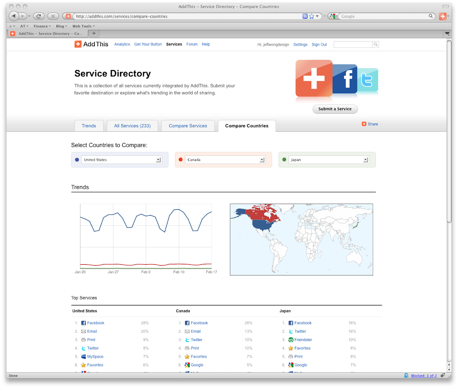
Task: Click the Twitter icon in Japan list
Action: coord(291,331)
